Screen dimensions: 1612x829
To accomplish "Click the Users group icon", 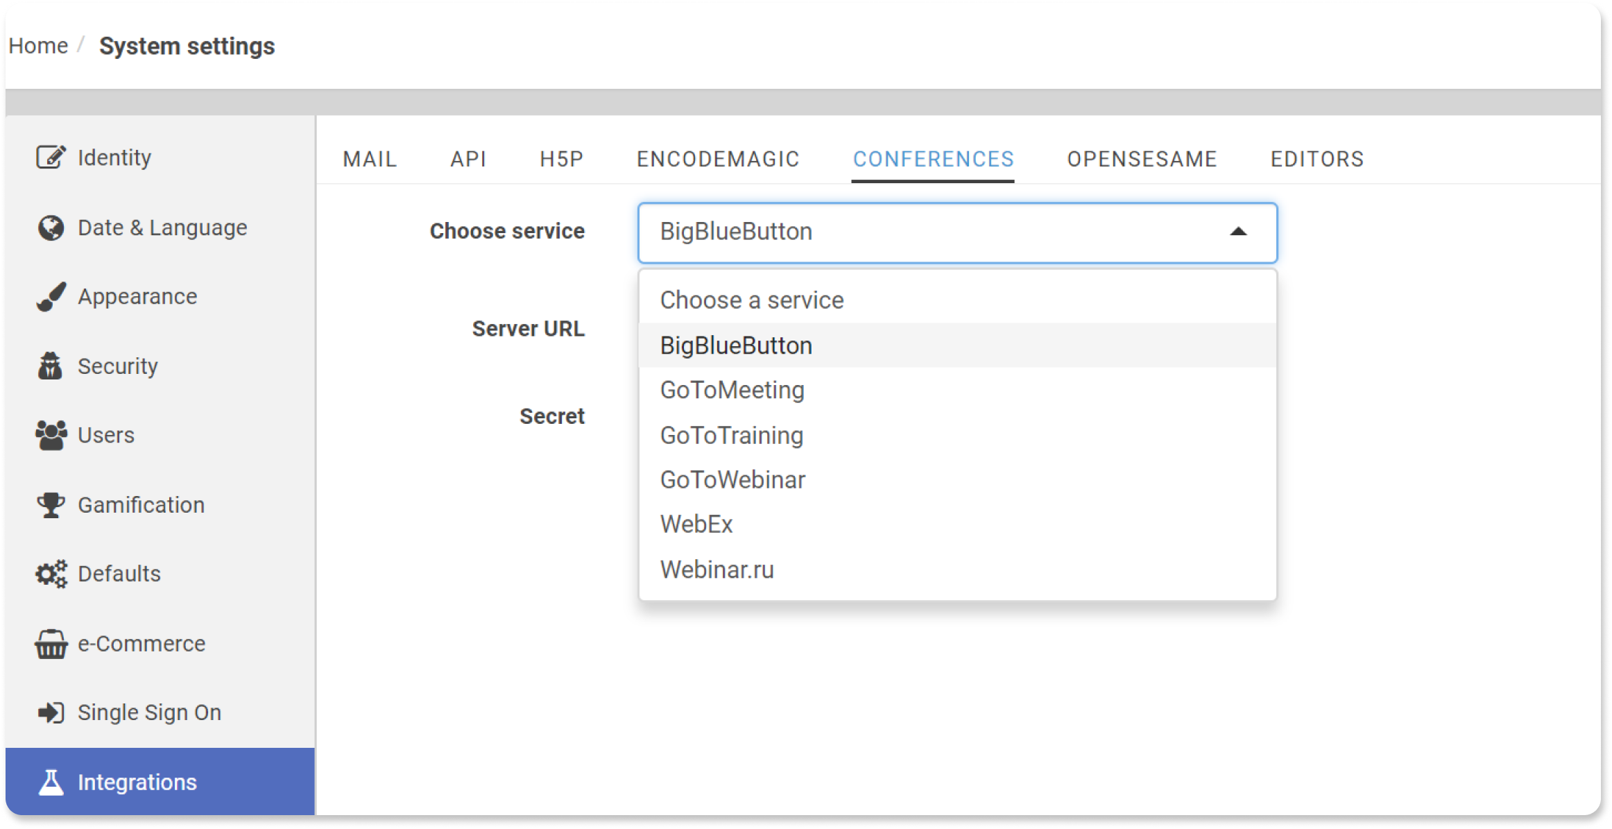I will click(x=51, y=435).
